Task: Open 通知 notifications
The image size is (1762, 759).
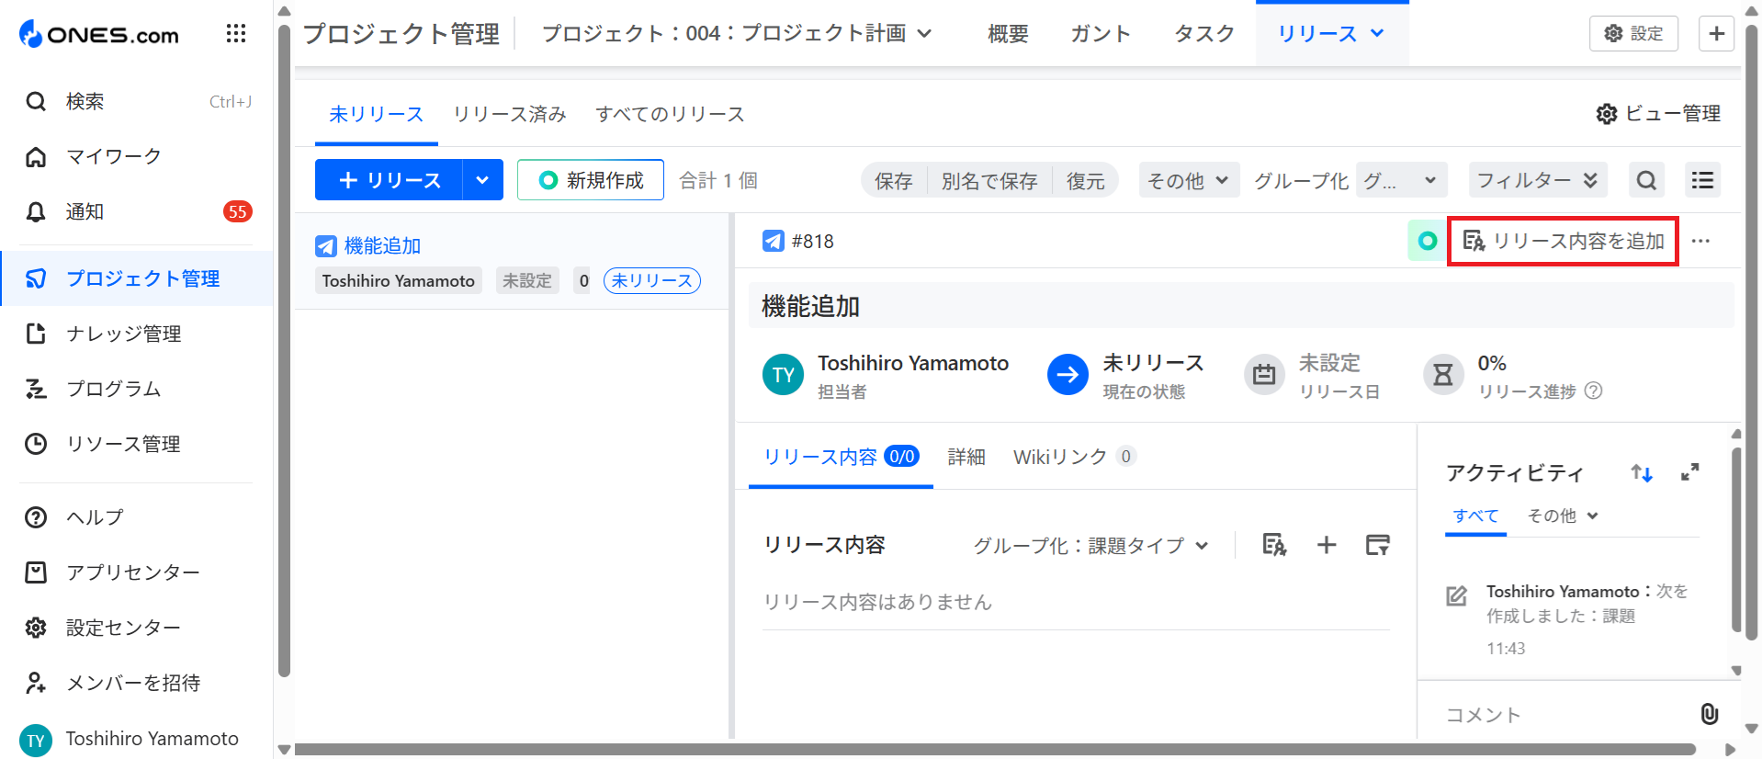Action: (x=138, y=211)
